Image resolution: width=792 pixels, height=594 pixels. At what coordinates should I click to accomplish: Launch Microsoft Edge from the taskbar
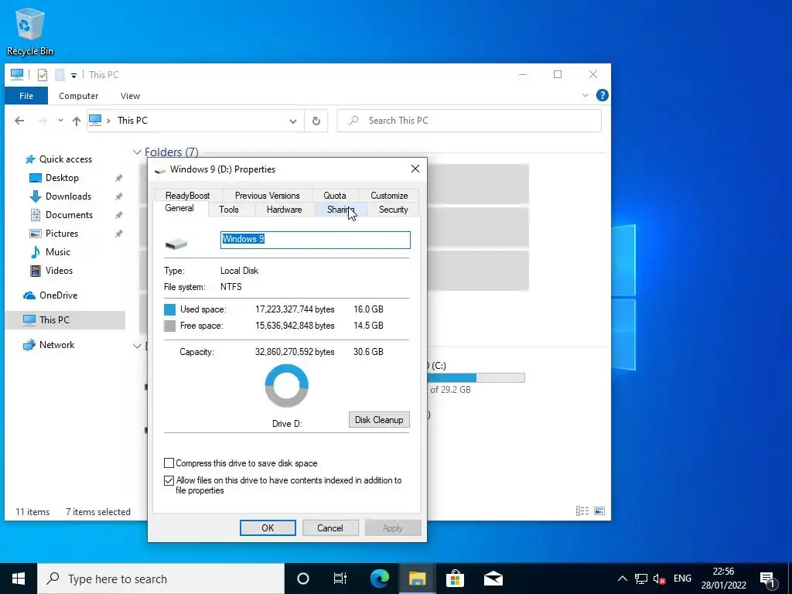pyautogui.click(x=380, y=579)
